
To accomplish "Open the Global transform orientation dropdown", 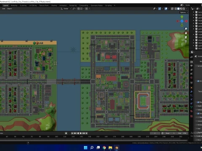I will coord(66,9).
